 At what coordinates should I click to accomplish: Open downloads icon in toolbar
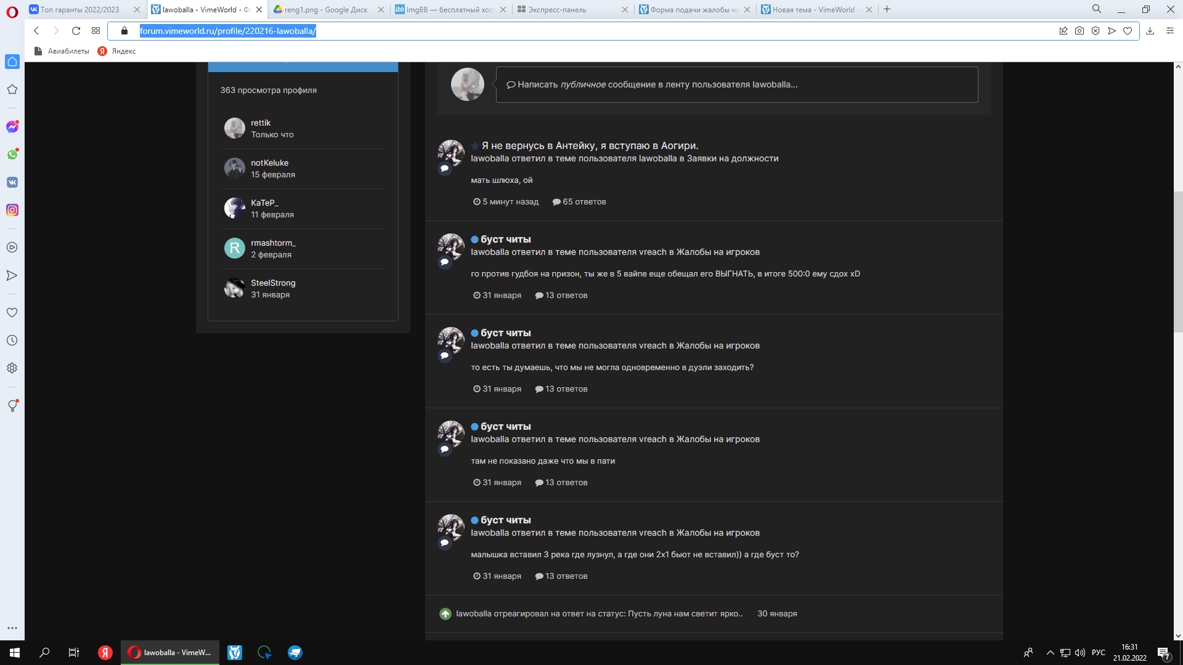coord(1150,31)
